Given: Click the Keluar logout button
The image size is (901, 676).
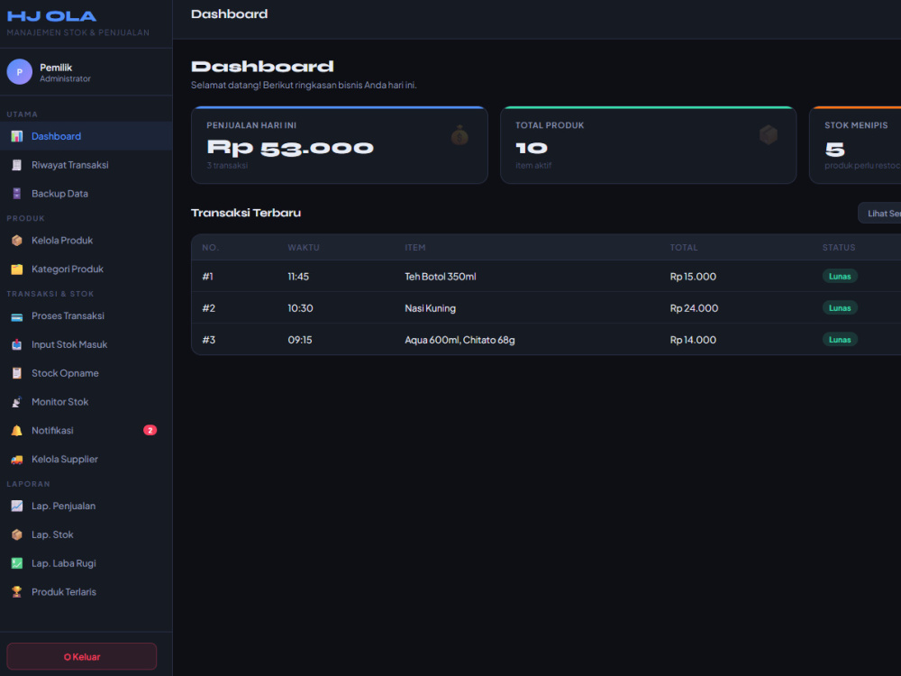Looking at the screenshot, I should [x=82, y=656].
